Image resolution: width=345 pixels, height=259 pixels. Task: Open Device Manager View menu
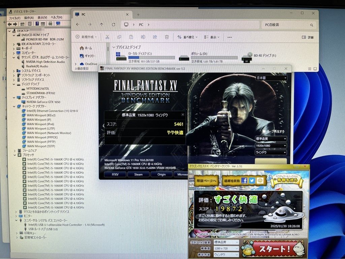point(42,18)
